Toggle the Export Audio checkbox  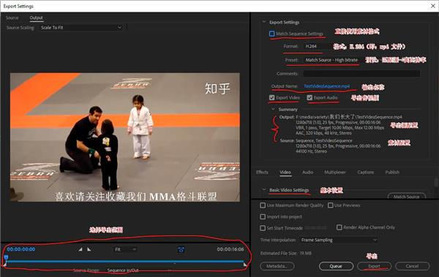[309, 97]
